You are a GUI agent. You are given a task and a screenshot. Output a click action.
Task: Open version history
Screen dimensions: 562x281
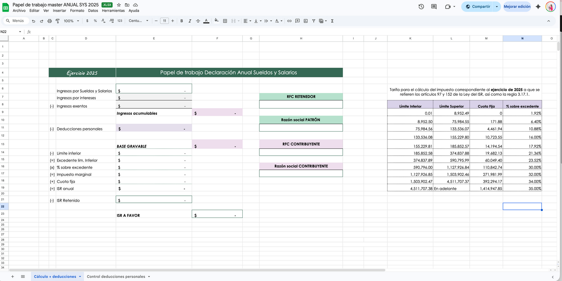click(421, 6)
